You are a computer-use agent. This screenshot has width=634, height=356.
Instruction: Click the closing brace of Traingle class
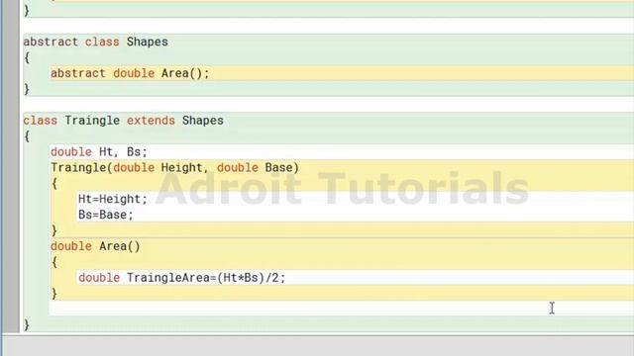27,325
